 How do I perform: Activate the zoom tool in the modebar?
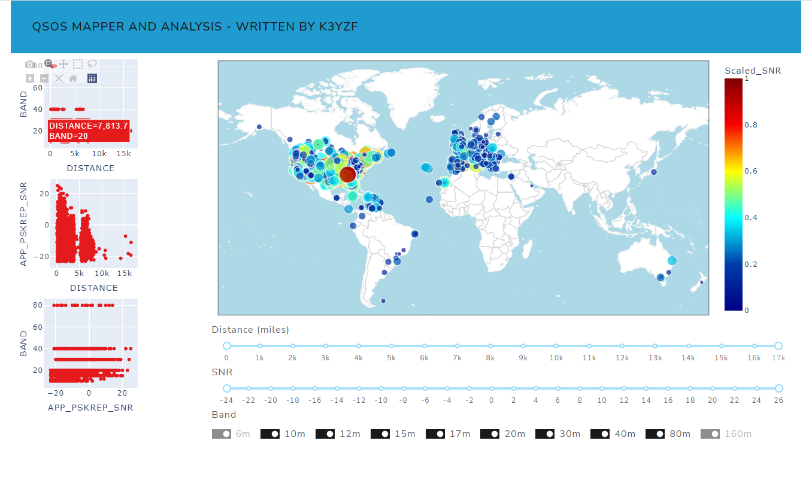[48, 63]
